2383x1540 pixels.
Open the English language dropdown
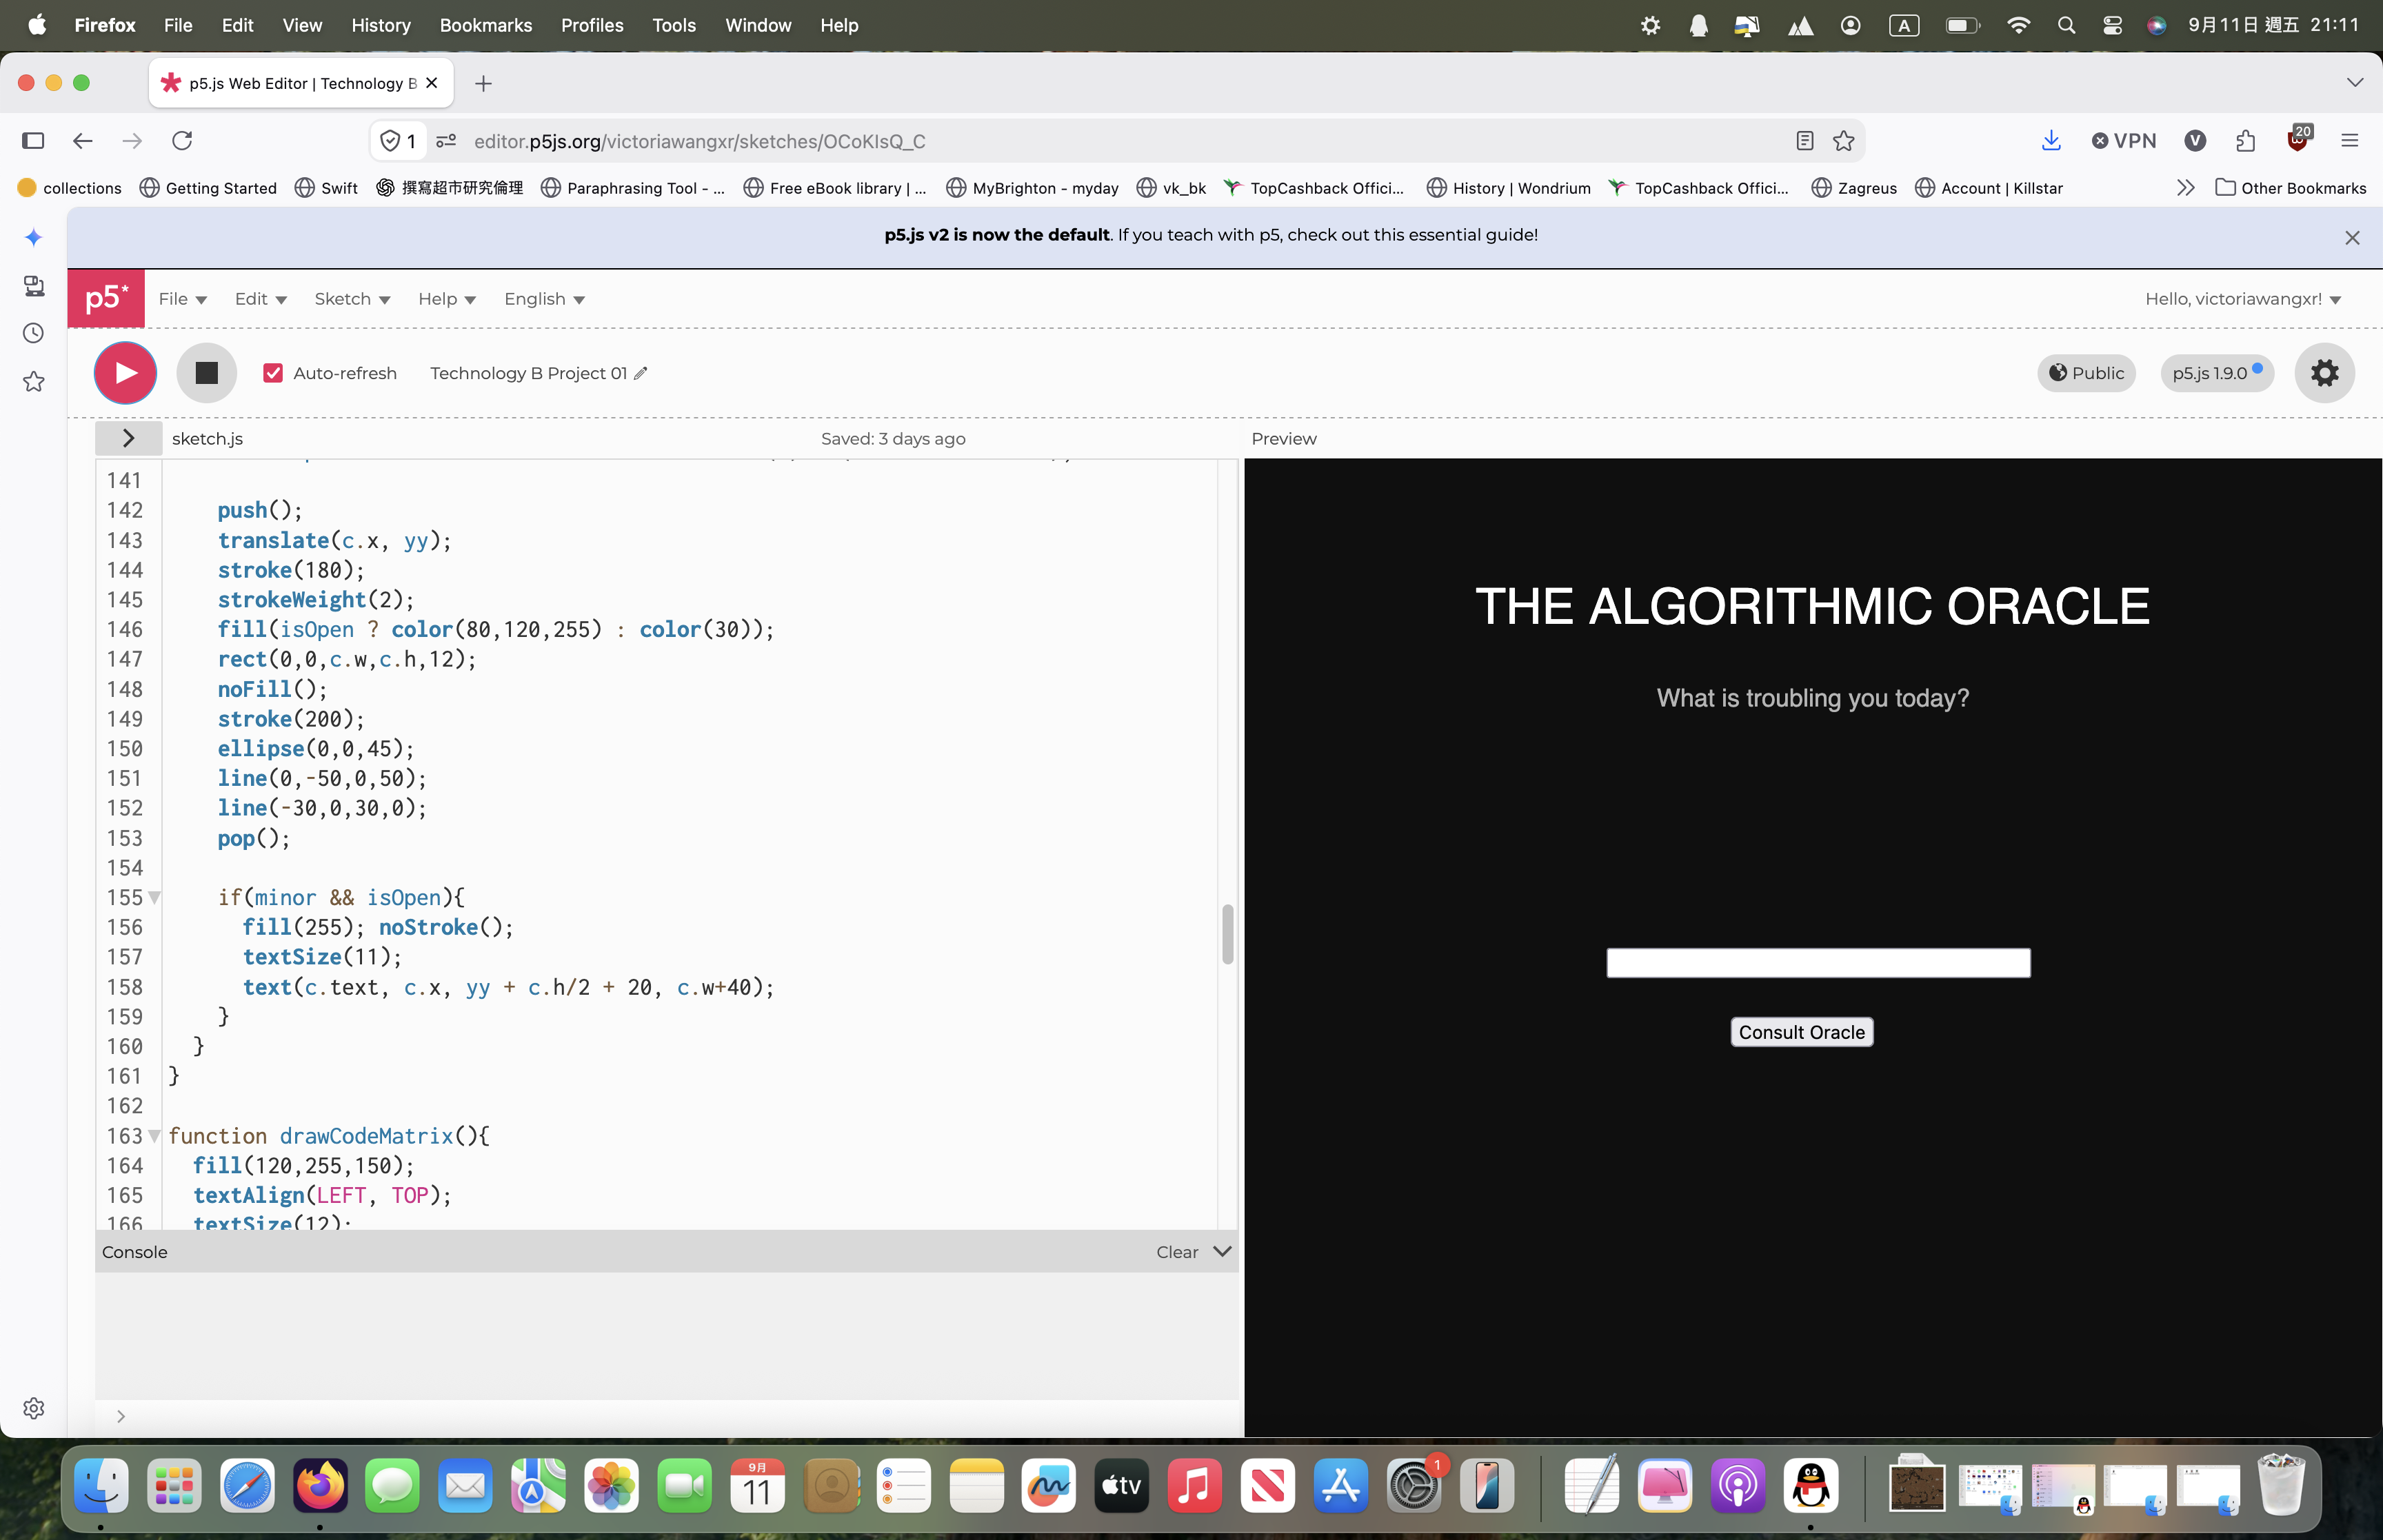pos(544,299)
